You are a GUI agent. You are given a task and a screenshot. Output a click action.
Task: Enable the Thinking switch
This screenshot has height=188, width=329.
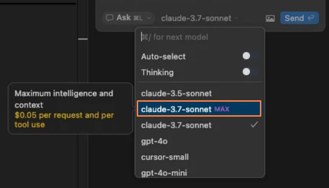[250, 72]
